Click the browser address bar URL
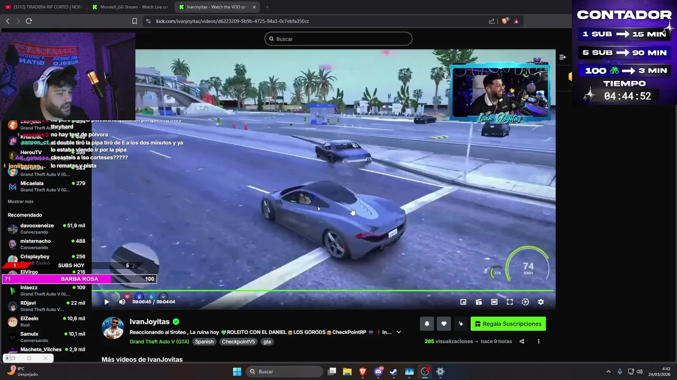Screen dimensions: 677x380 [x=233, y=21]
